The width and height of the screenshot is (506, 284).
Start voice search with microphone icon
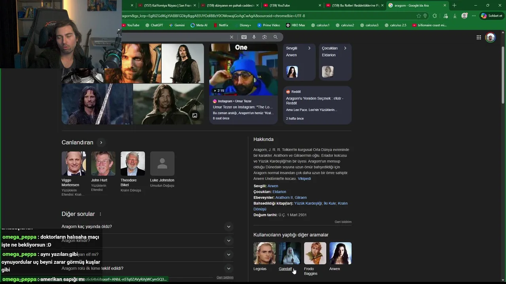pos(254,37)
